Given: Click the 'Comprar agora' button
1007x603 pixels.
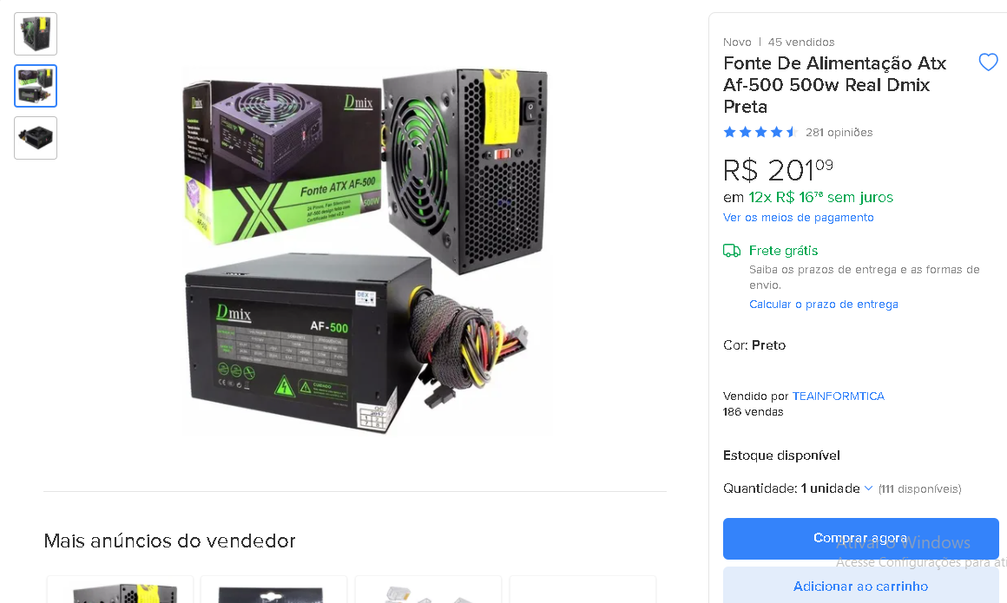Looking at the screenshot, I should point(860,538).
